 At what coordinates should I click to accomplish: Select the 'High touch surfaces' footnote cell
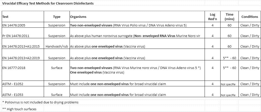[x=19, y=109]
